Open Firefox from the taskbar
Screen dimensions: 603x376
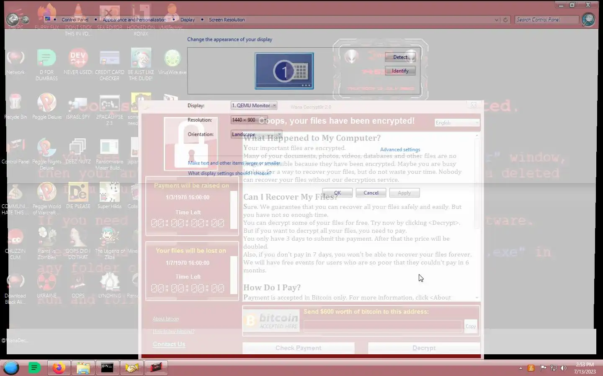click(59, 368)
